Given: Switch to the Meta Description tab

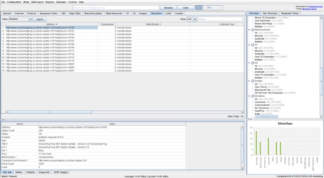Looking at the screenshot, I should (93, 13).
